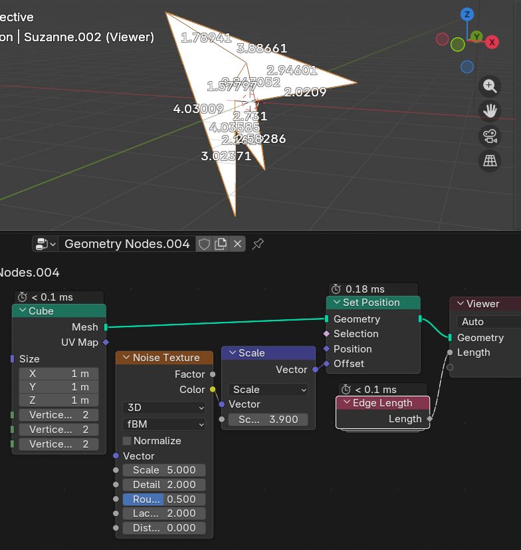The width and height of the screenshot is (521, 550).
Task: Click the Scale 3.900 value field
Action: click(268, 420)
